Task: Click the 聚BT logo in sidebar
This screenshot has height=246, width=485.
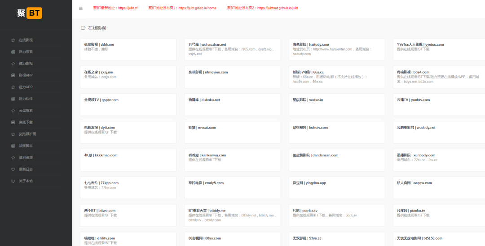Action: (x=30, y=13)
